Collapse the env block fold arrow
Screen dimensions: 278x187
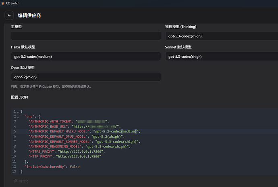coord(18,117)
